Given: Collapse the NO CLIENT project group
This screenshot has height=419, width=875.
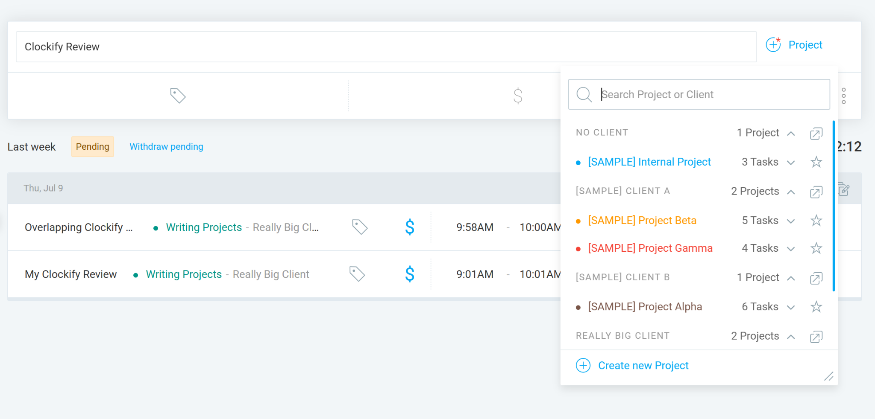Looking at the screenshot, I should (791, 134).
